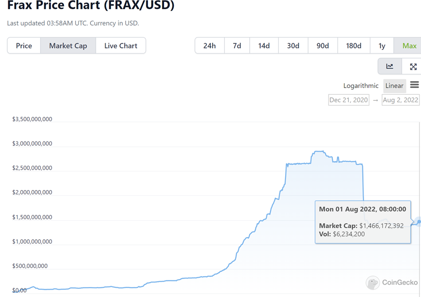The height and width of the screenshot is (297, 421).
Task: Edit the start date Dec 21, 2020
Action: pos(348,100)
